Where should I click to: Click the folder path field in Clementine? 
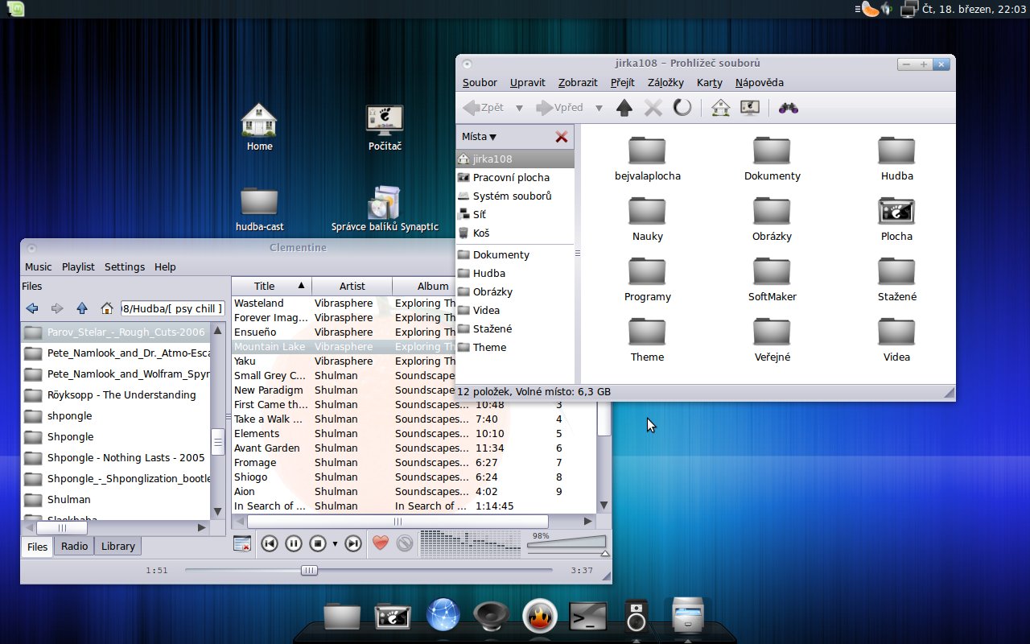tap(172, 308)
